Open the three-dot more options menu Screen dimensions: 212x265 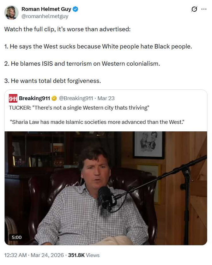(x=204, y=9)
